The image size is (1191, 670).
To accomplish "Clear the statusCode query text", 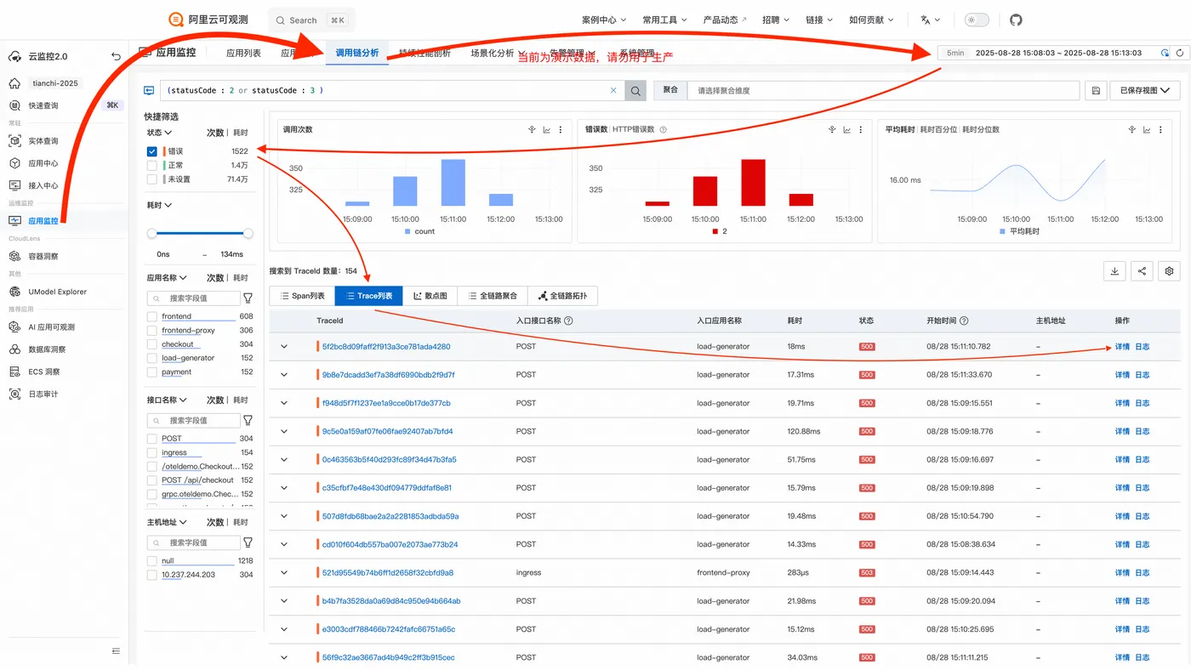I will 613,90.
